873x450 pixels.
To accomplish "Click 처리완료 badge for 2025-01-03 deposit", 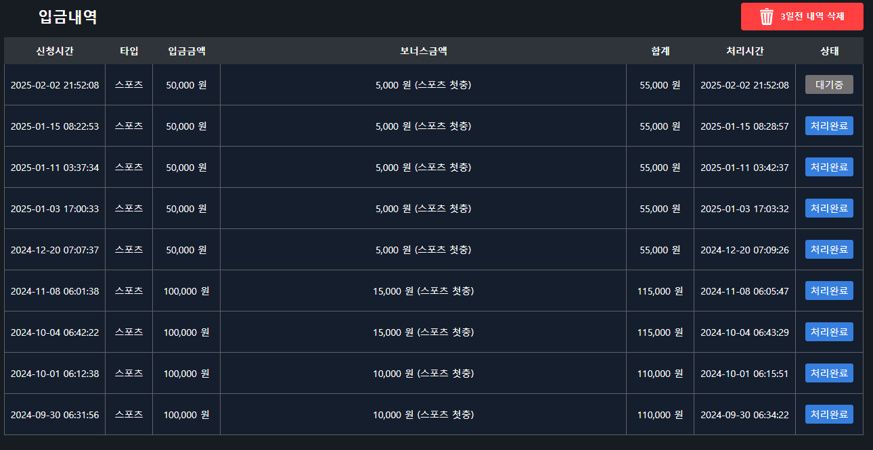I will [x=829, y=209].
